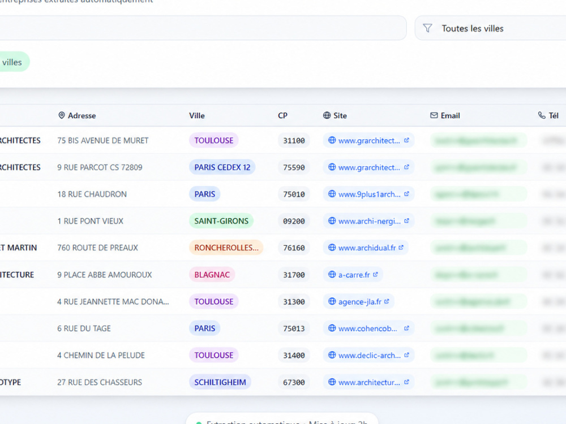
Task: Click address 1 RUE PONT VIEUX
Action: click(90, 221)
